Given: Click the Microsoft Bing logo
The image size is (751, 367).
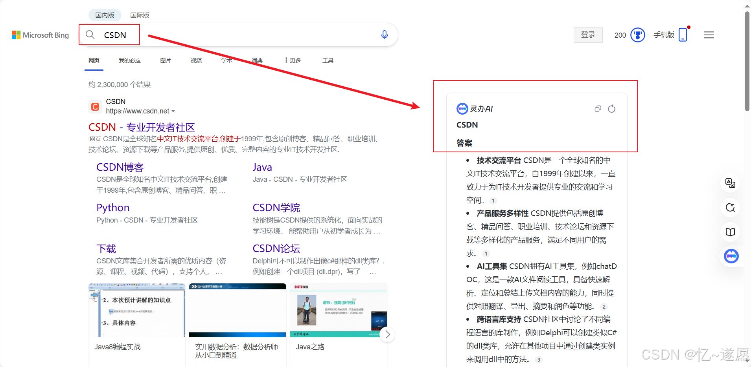Looking at the screenshot, I should [40, 35].
